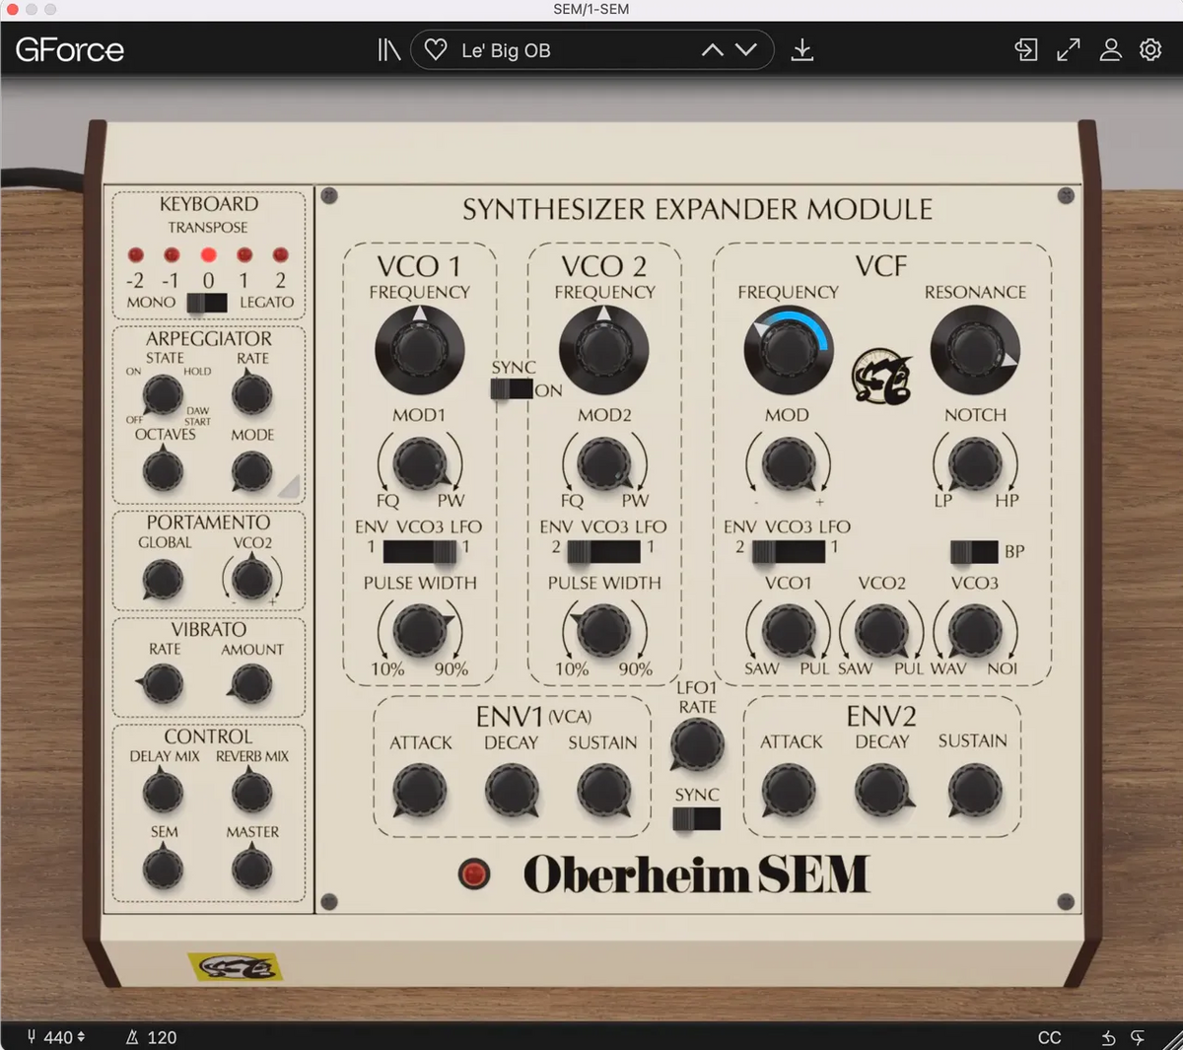Click the VCF Resonance knob
This screenshot has height=1050, width=1183.
pyautogui.click(x=975, y=350)
